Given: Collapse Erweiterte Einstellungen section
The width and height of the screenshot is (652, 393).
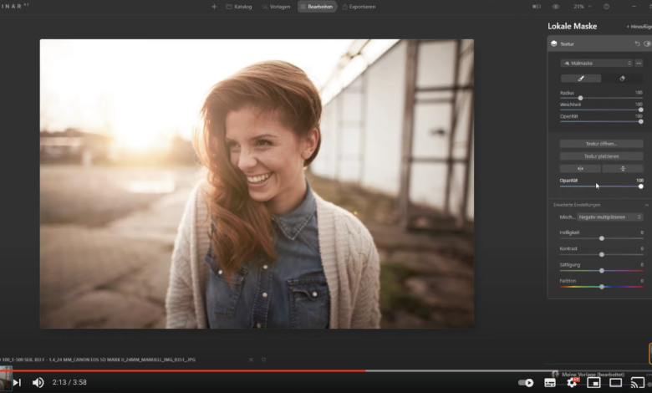Looking at the screenshot, I should [646, 205].
